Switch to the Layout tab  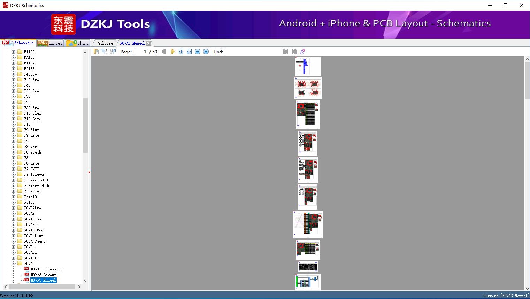[x=50, y=43]
